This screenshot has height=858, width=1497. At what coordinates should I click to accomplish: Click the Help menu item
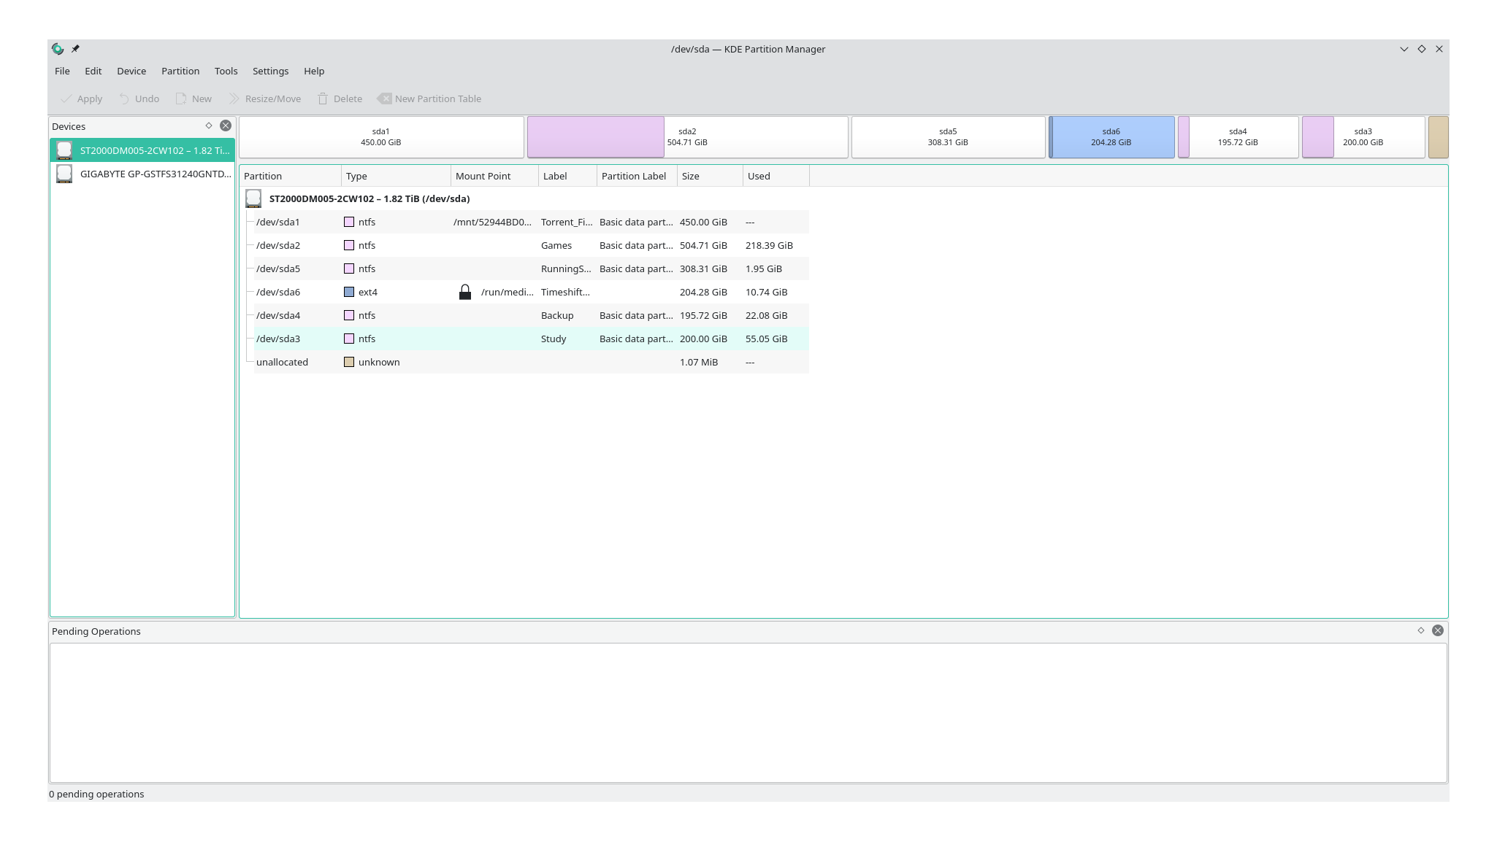point(313,70)
